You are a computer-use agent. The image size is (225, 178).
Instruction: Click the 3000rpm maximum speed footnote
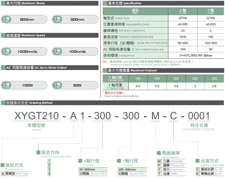(148, 63)
